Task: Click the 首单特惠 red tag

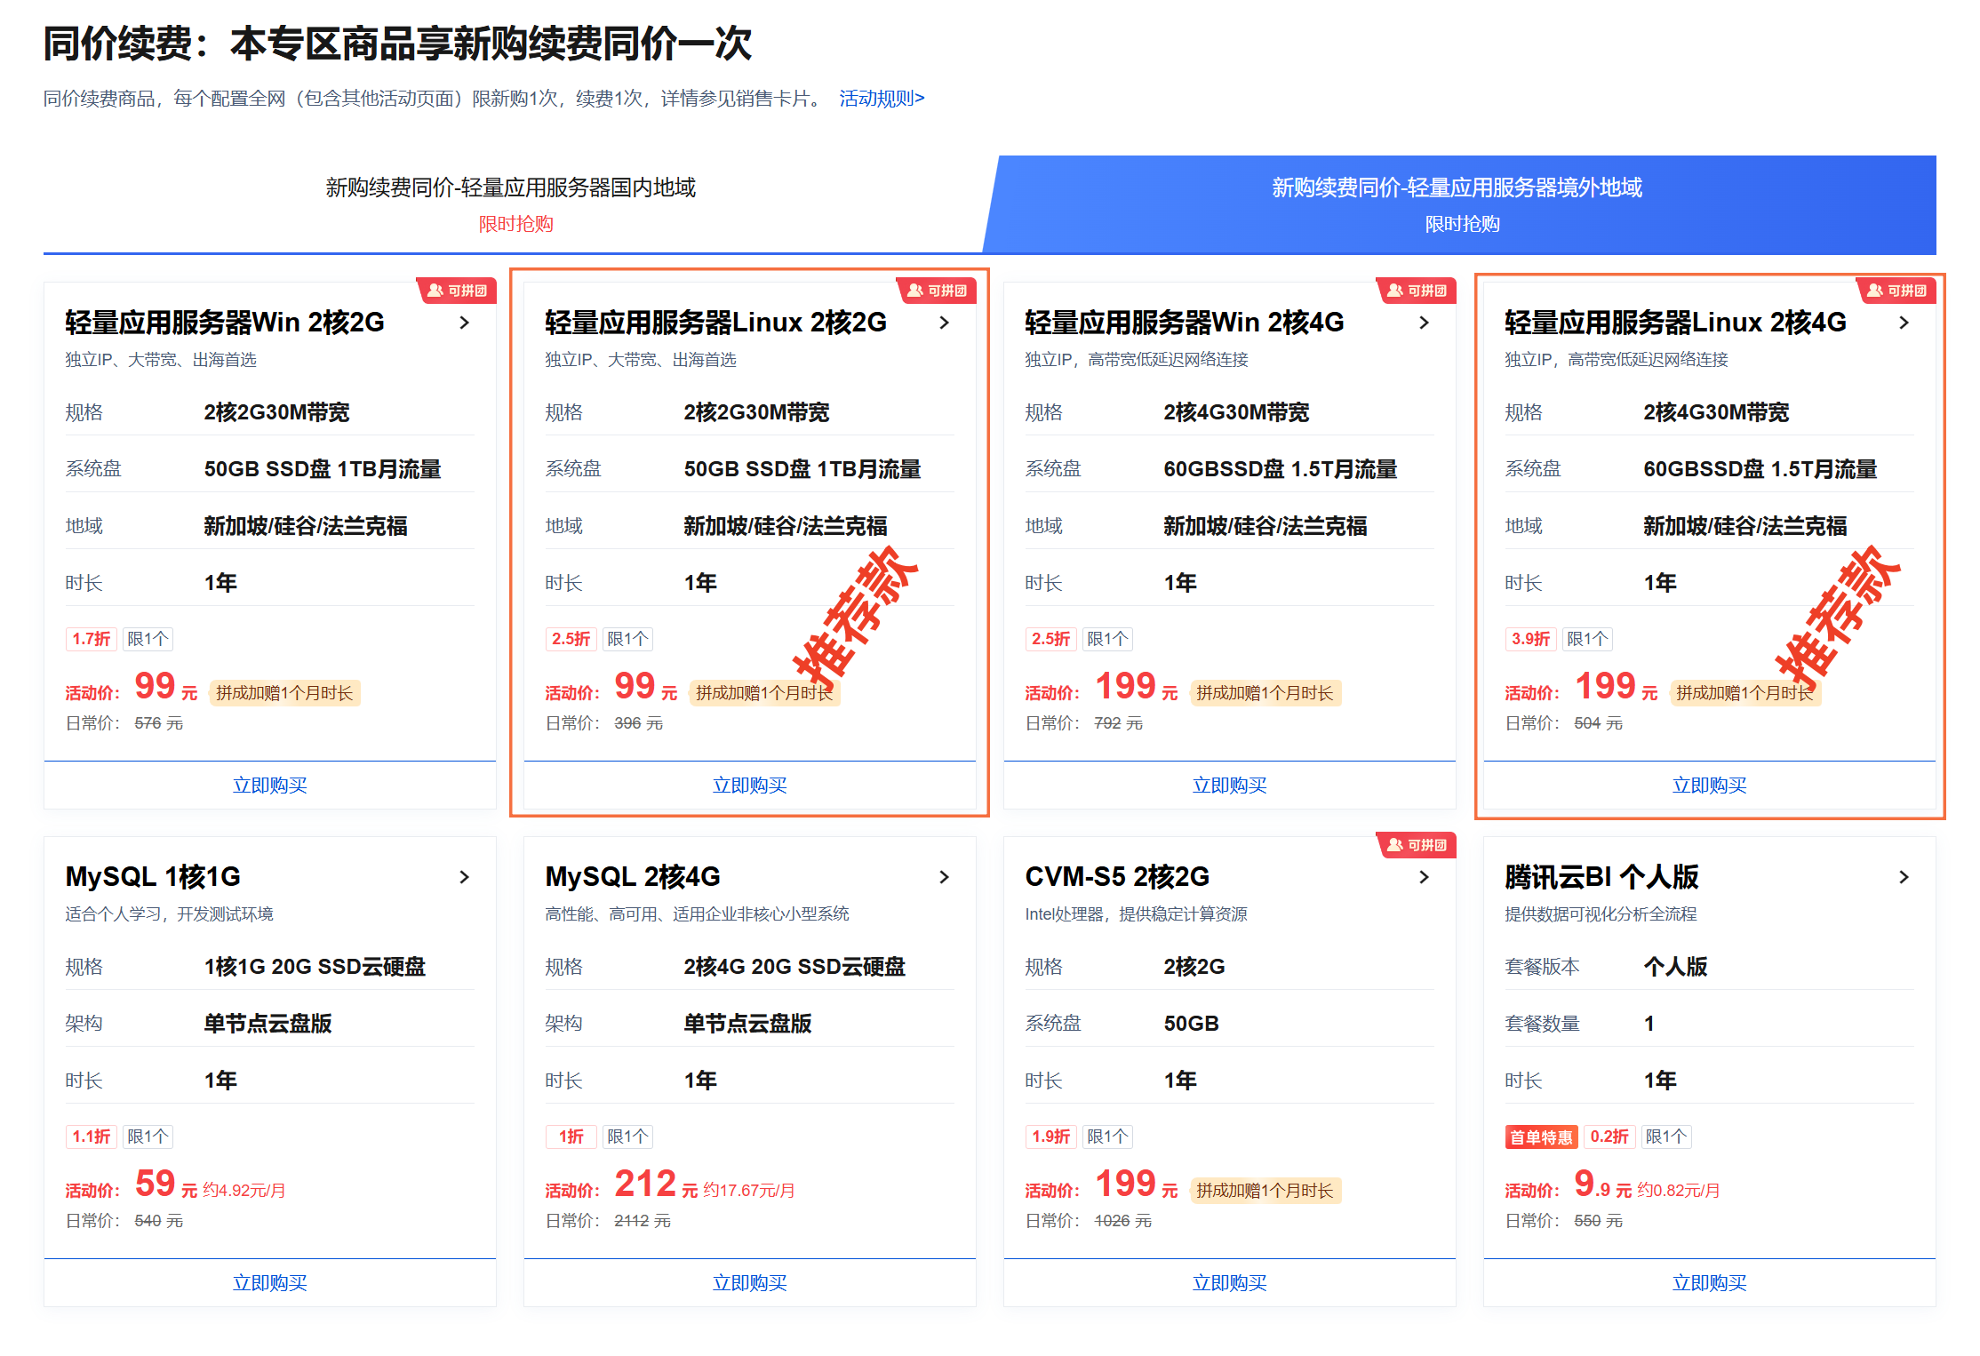Action: [x=1542, y=1137]
